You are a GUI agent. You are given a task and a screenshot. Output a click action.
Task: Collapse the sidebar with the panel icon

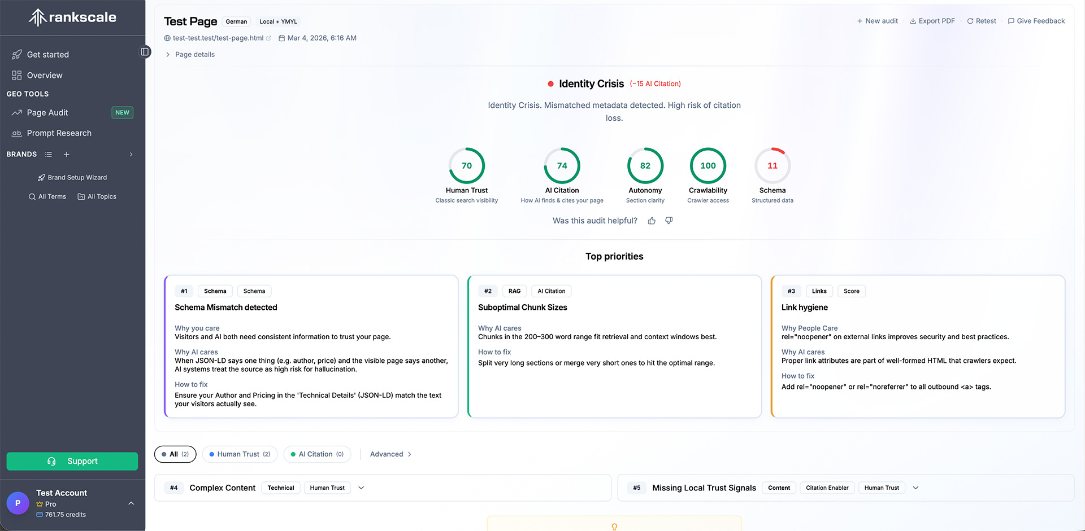click(145, 51)
